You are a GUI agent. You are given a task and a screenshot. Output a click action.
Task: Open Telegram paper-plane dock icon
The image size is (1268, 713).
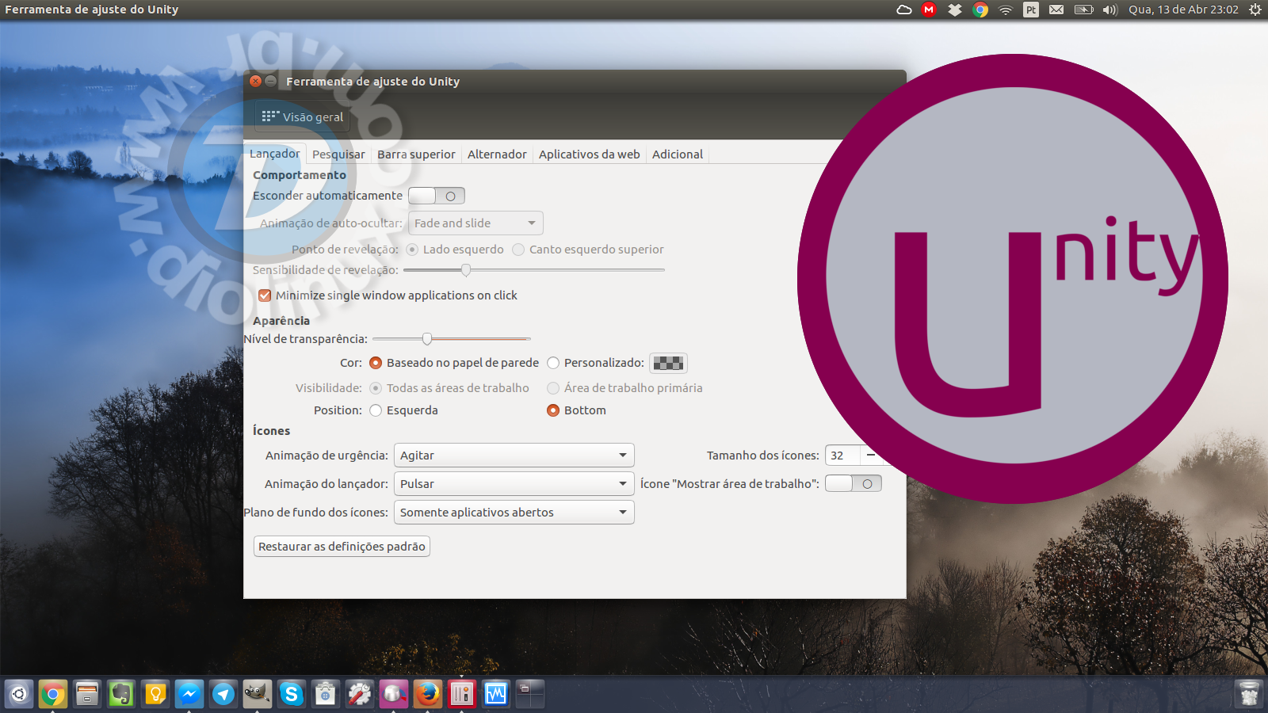223,695
